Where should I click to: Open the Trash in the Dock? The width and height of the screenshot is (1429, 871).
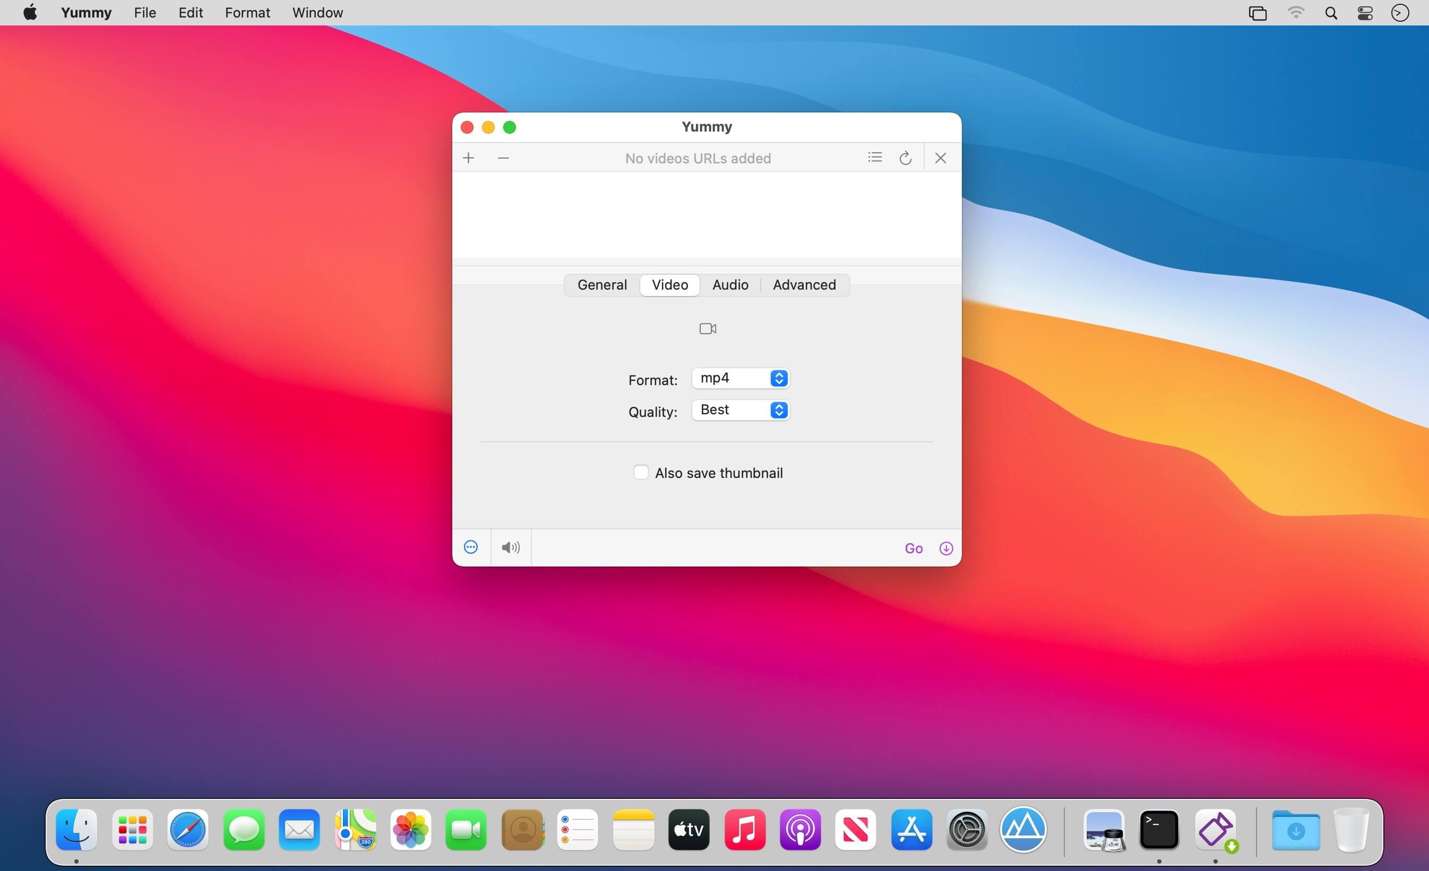1351,829
